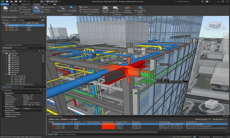This screenshot has width=230, height=138.
Task: Open Struust Treas summary icon
Action: pyautogui.click(x=105, y=10)
